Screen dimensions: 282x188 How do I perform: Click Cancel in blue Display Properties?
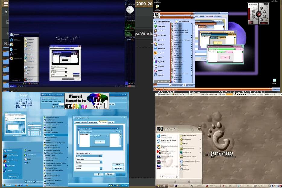[x=109, y=174]
